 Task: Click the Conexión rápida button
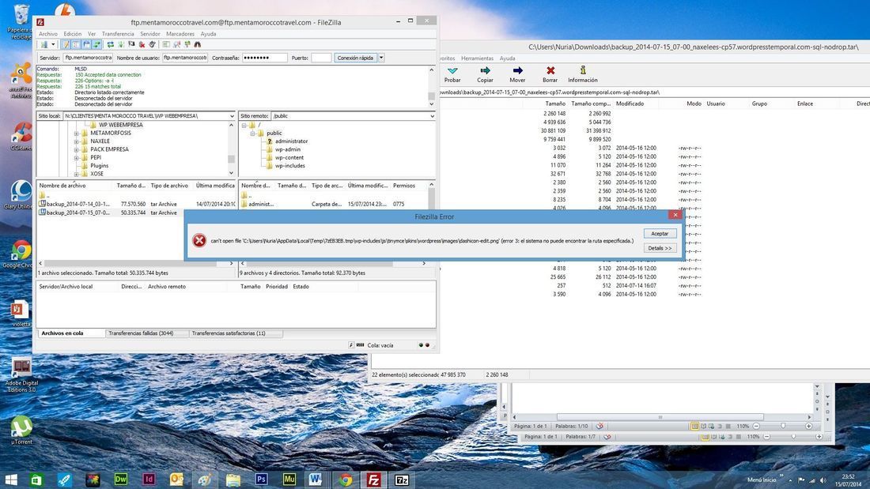point(356,58)
